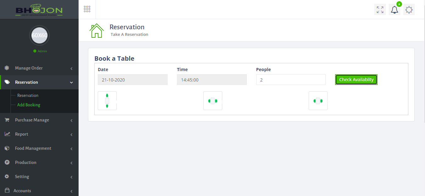The image size is (425, 196).
Task: Open the notifications bell
Action: (394, 10)
